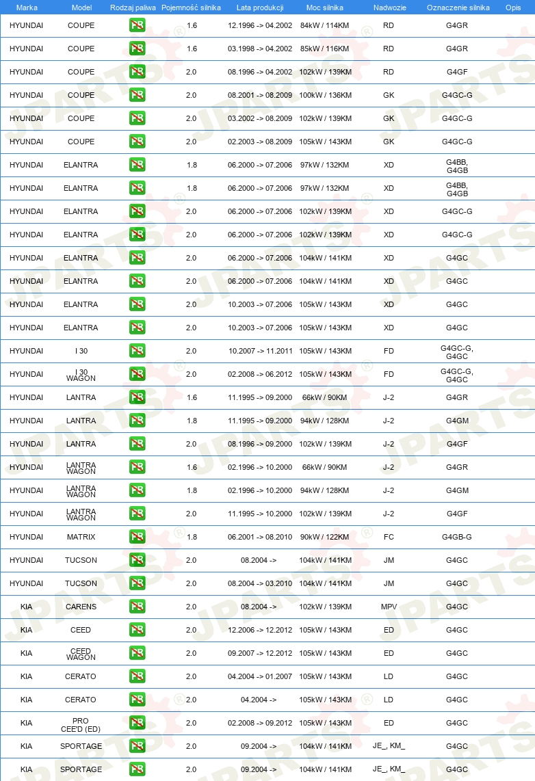Image resolution: width=535 pixels, height=781 pixels.
Task: Click the 03.2002 -> 08.2009 date cell
Action: click(260, 118)
